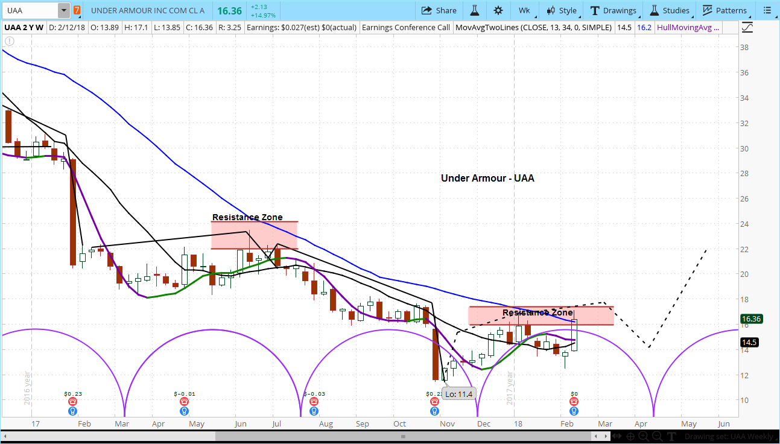The image size is (780, 444).
Task: Click the February 2018 earnings phone icon
Action: 574,401
